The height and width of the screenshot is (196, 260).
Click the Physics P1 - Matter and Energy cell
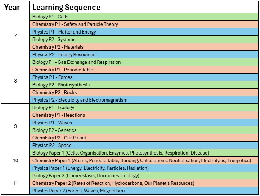[64, 32]
